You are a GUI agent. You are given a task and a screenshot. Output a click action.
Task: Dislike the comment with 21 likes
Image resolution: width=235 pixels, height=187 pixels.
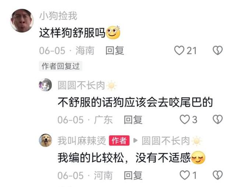pyautogui.click(x=218, y=51)
